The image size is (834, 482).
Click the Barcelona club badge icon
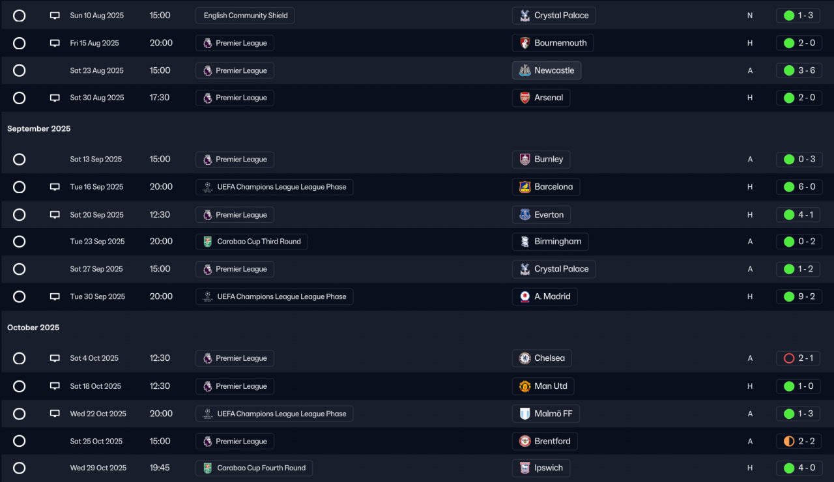[525, 187]
